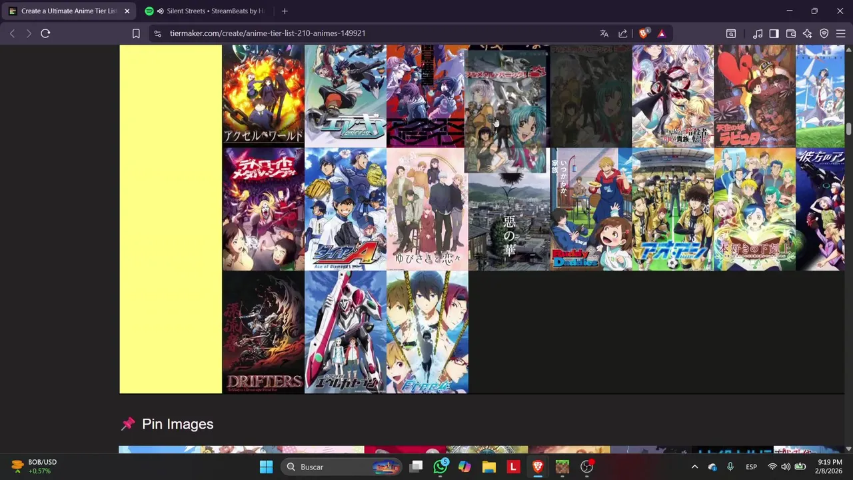Image resolution: width=853 pixels, height=480 pixels.
Task: Select the Air Gear anime poster
Action: coord(345,96)
